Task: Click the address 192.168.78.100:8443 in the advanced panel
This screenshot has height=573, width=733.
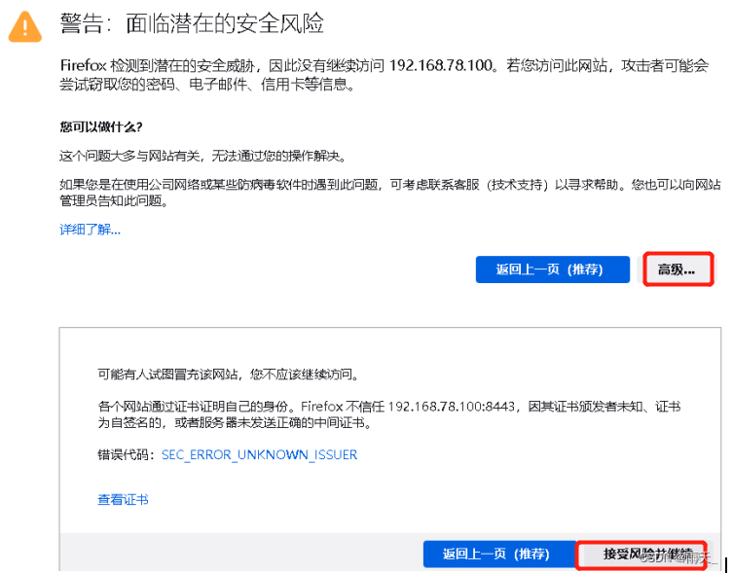Action: (451, 407)
